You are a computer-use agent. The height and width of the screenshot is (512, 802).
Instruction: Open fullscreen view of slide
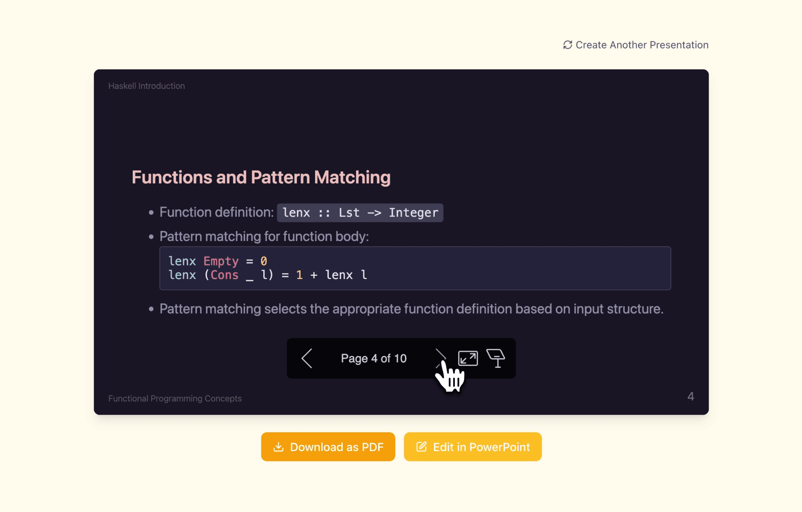pos(468,358)
